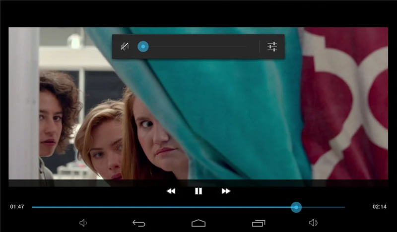397x232 pixels.
Task: Click the unplayed part of the progress bar
Action: (x=324, y=207)
